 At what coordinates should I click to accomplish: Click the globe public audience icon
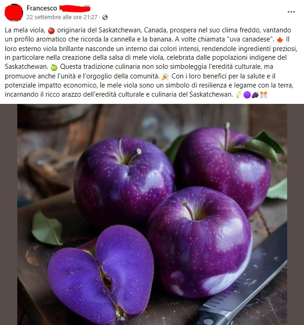coord(105,17)
